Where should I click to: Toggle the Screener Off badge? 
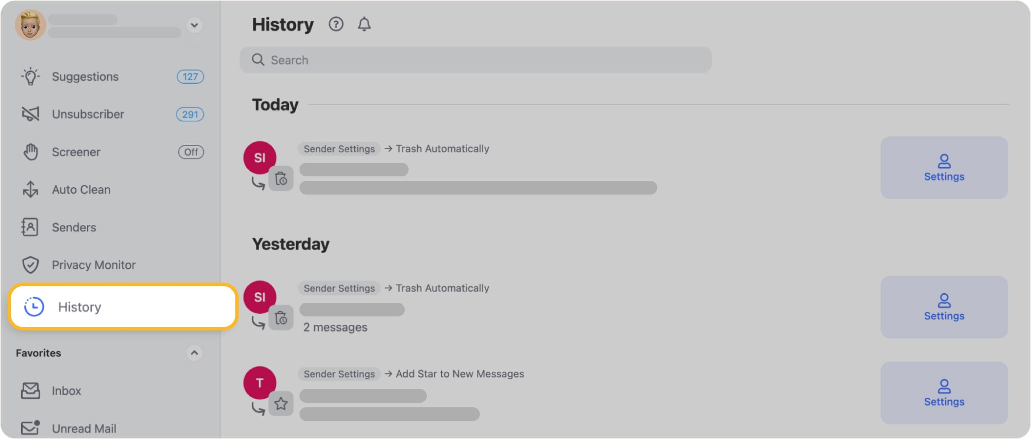(191, 152)
